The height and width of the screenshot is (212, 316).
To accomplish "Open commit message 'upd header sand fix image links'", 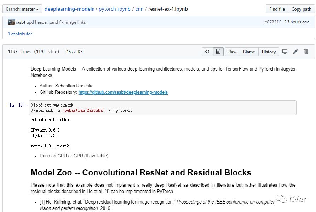I will coord(56,22).
